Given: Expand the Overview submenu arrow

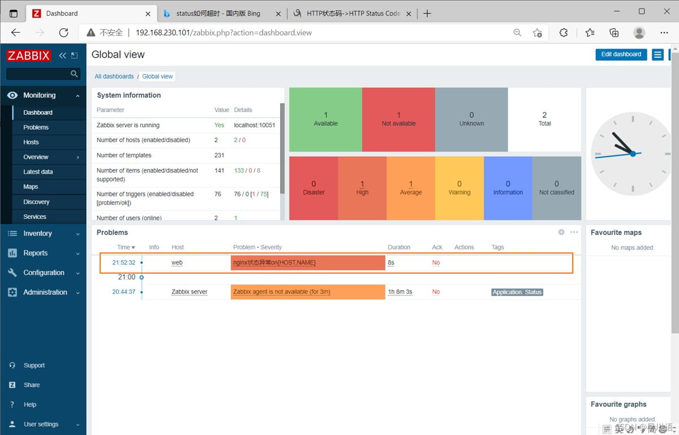Looking at the screenshot, I should [78, 157].
